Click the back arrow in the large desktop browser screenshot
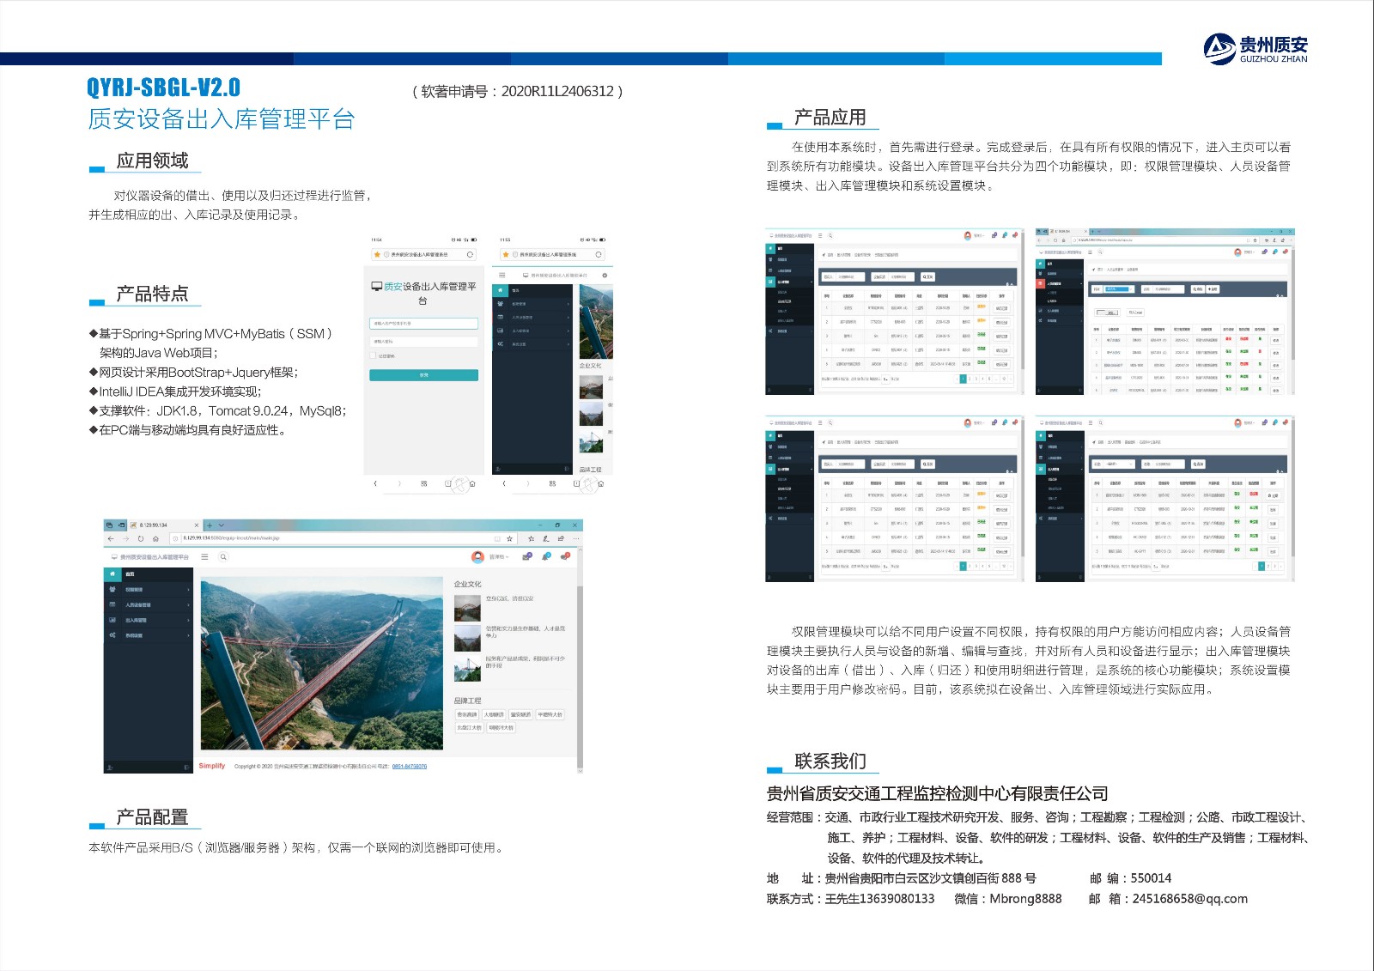 pos(111,538)
